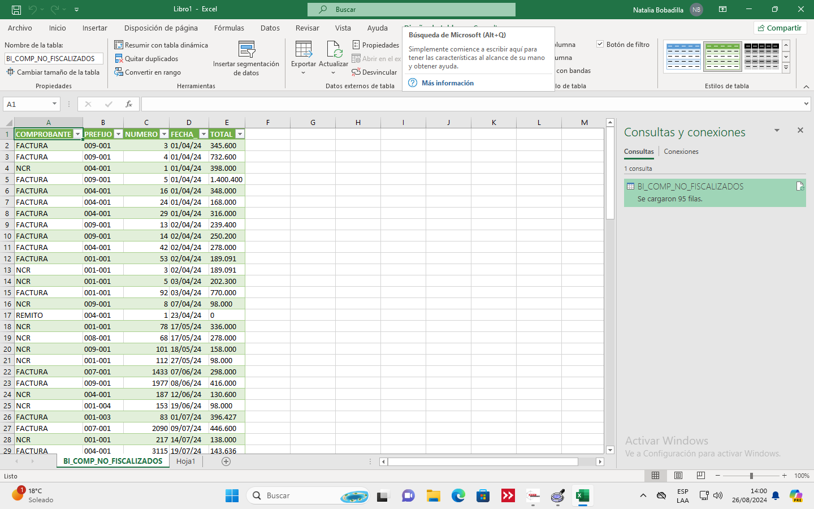814x509 pixels.
Task: Toggle the Botón de filtro checkbox
Action: (600, 44)
